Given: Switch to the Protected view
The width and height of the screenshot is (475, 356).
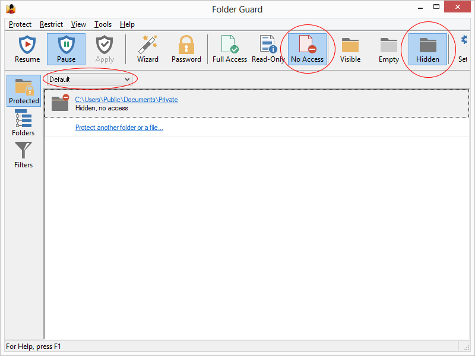Looking at the screenshot, I should 24,91.
